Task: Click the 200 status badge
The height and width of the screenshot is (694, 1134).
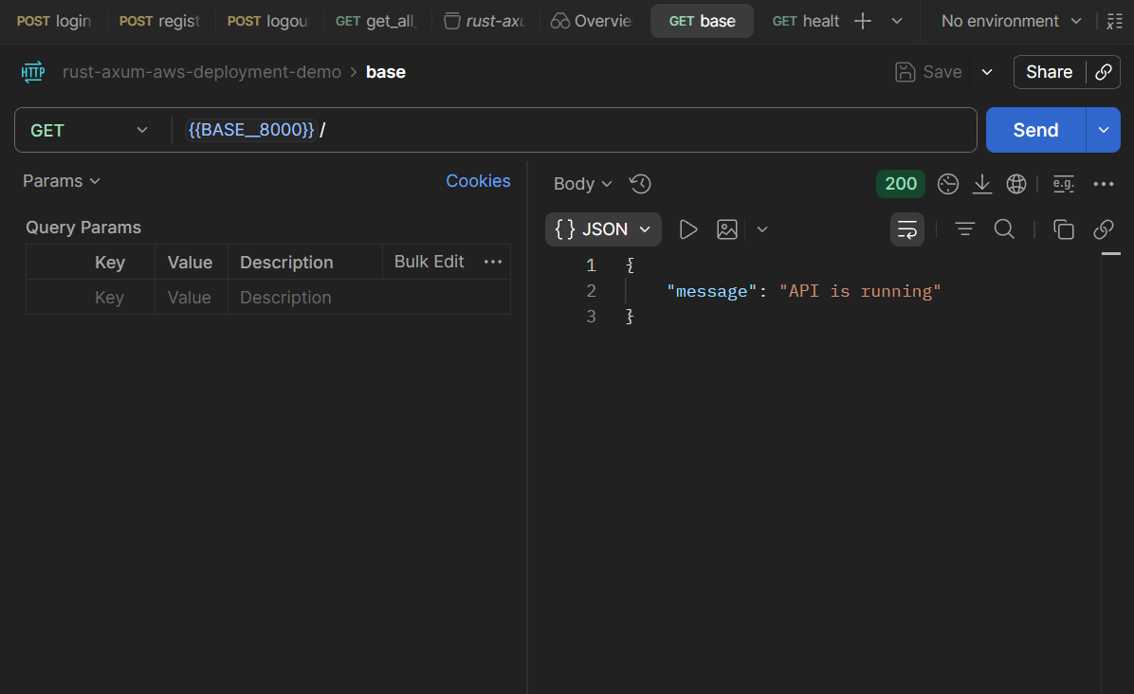Action: pyautogui.click(x=901, y=184)
